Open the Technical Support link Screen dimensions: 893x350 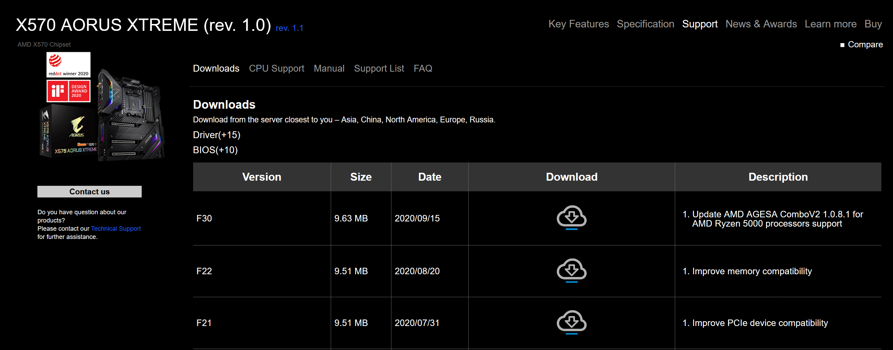116,228
